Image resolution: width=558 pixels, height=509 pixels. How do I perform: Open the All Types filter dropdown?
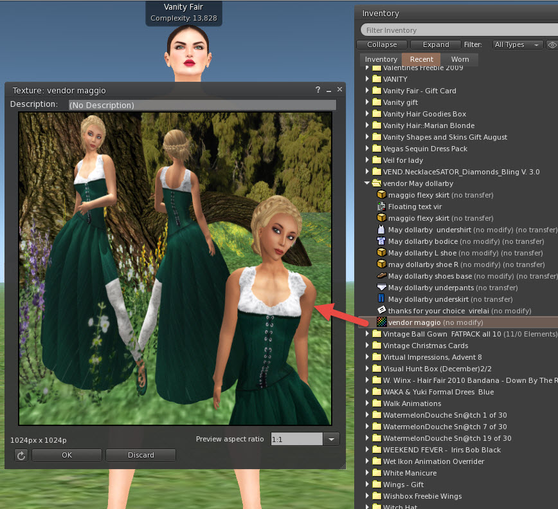[517, 44]
